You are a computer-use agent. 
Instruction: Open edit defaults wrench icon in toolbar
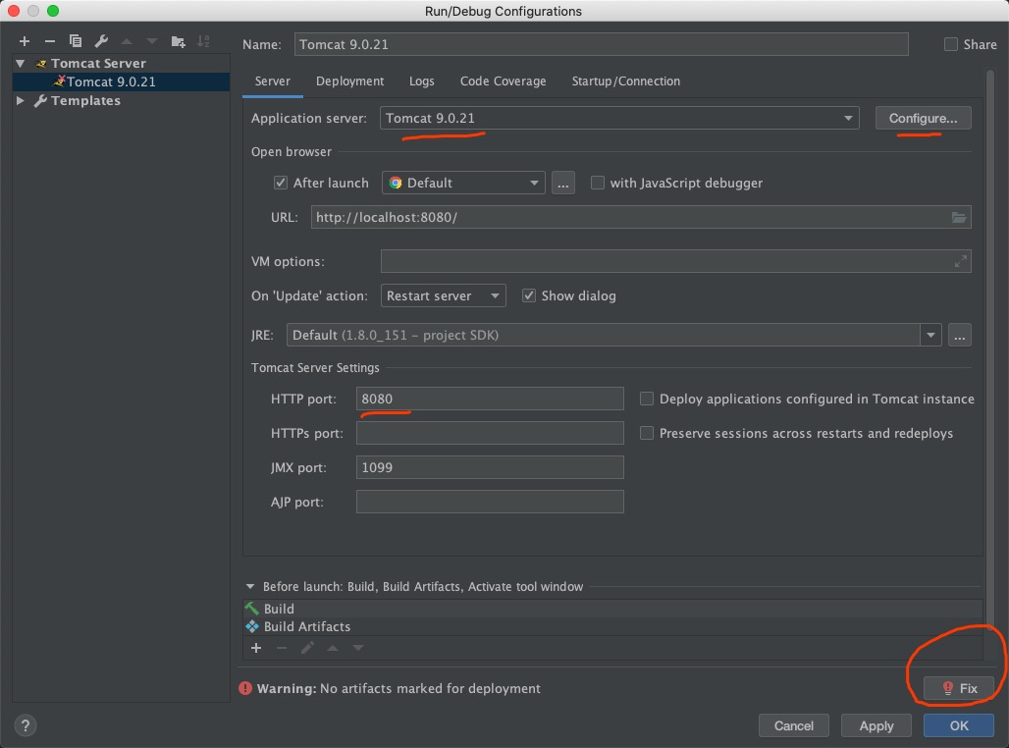point(101,41)
